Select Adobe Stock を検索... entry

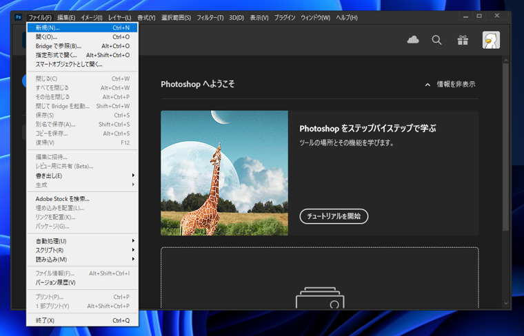[x=82, y=199]
